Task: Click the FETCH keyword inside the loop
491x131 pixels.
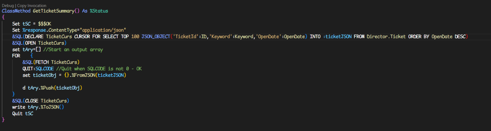Action: (x=42, y=62)
